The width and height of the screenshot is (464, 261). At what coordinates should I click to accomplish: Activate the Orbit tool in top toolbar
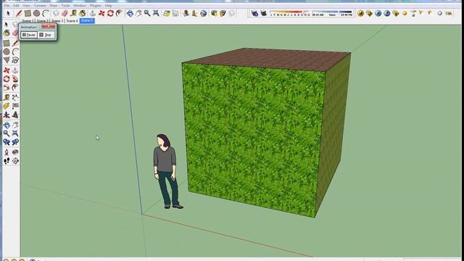130,13
